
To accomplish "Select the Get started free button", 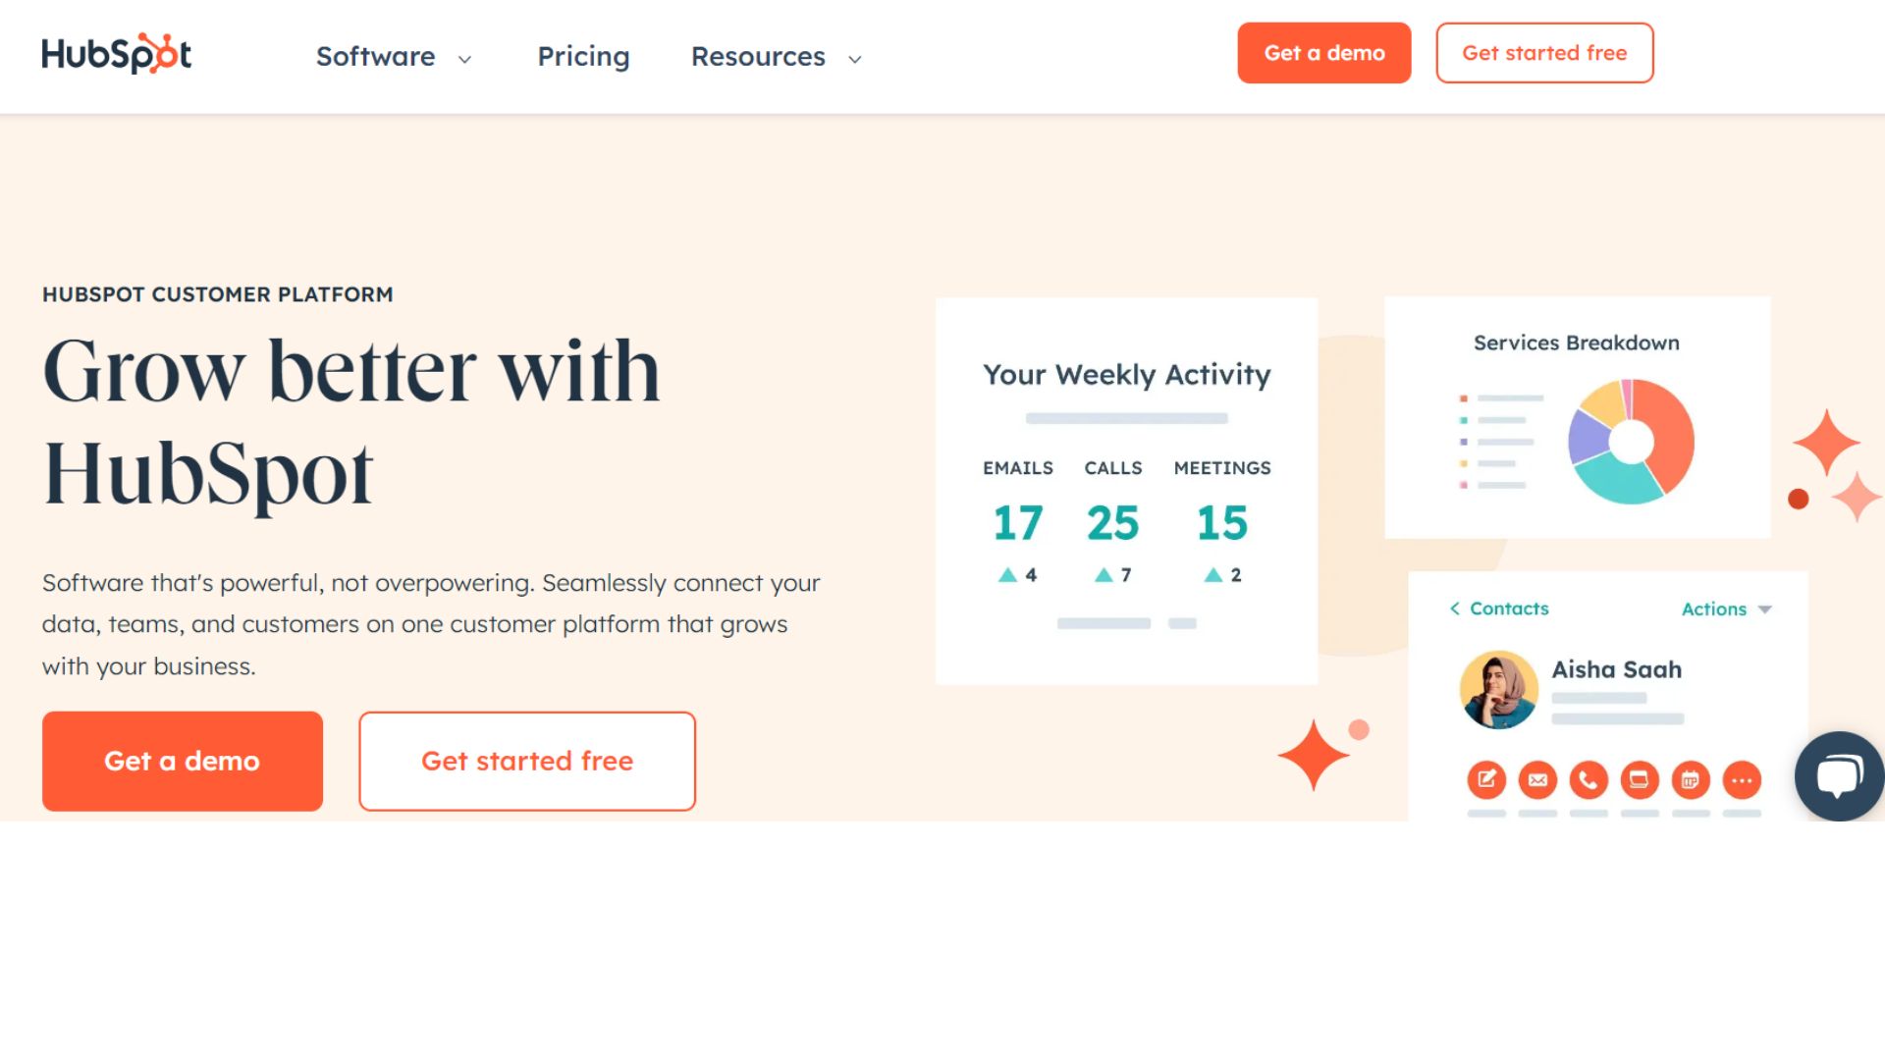I will pyautogui.click(x=527, y=761).
